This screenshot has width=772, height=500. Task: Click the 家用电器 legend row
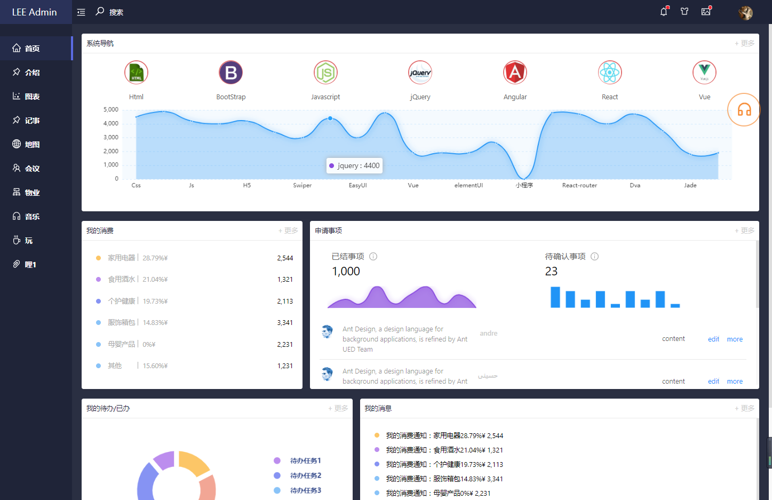click(x=194, y=258)
